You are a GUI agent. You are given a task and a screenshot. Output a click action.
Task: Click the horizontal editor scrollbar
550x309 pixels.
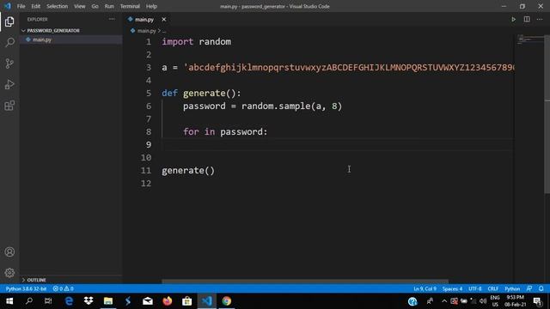click(305, 281)
